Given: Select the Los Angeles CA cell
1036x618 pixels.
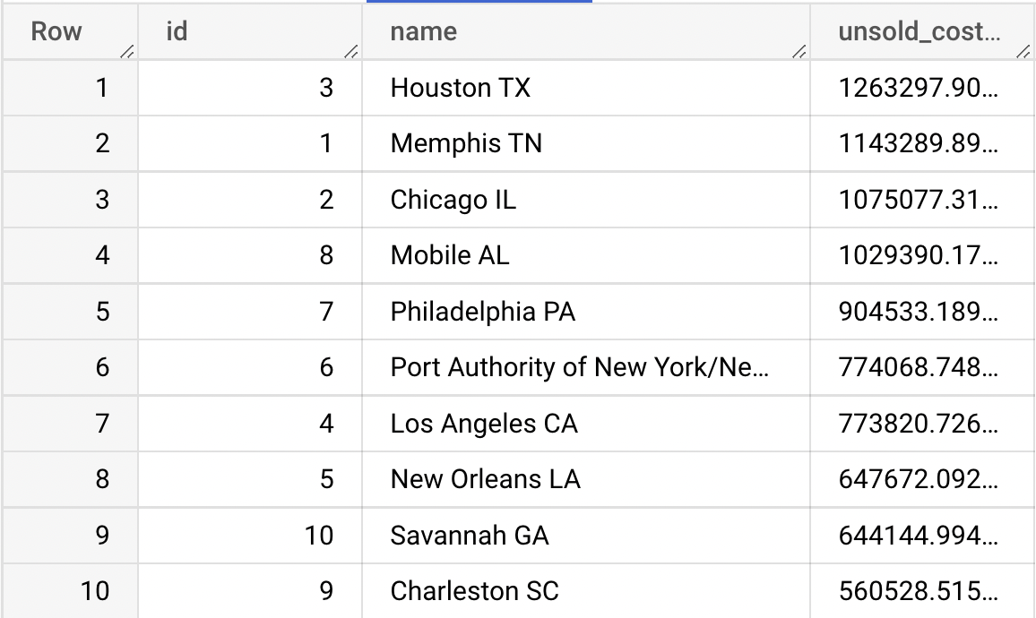Looking at the screenshot, I should click(484, 424).
